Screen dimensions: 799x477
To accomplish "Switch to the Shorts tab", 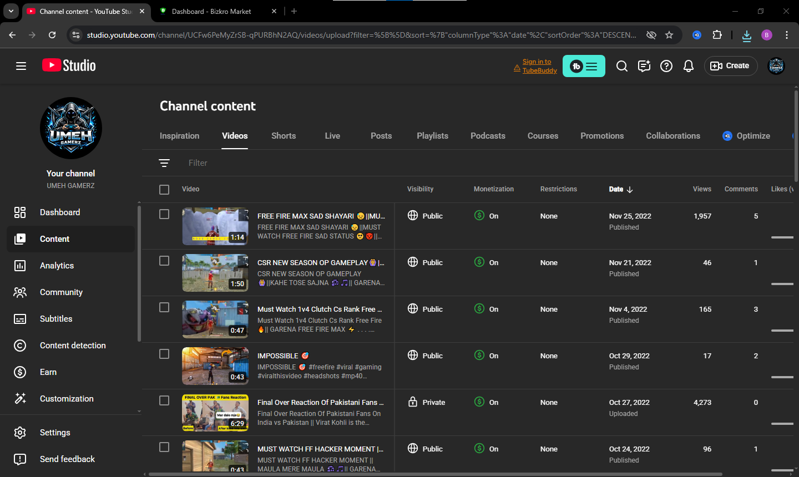I will coord(284,136).
